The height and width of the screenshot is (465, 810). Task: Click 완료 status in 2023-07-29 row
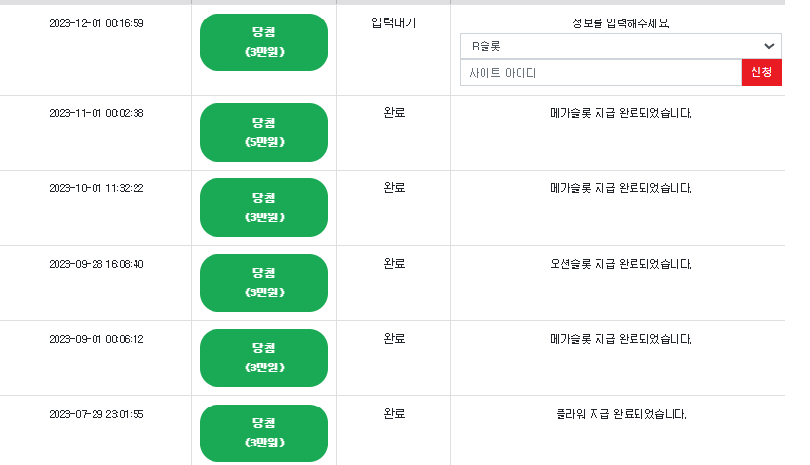coord(394,414)
